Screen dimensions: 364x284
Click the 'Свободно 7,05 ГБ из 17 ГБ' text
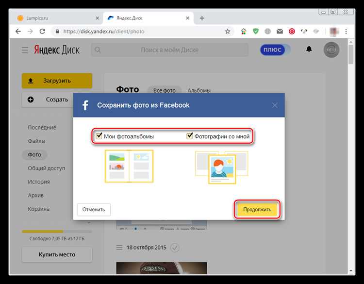coord(57,239)
